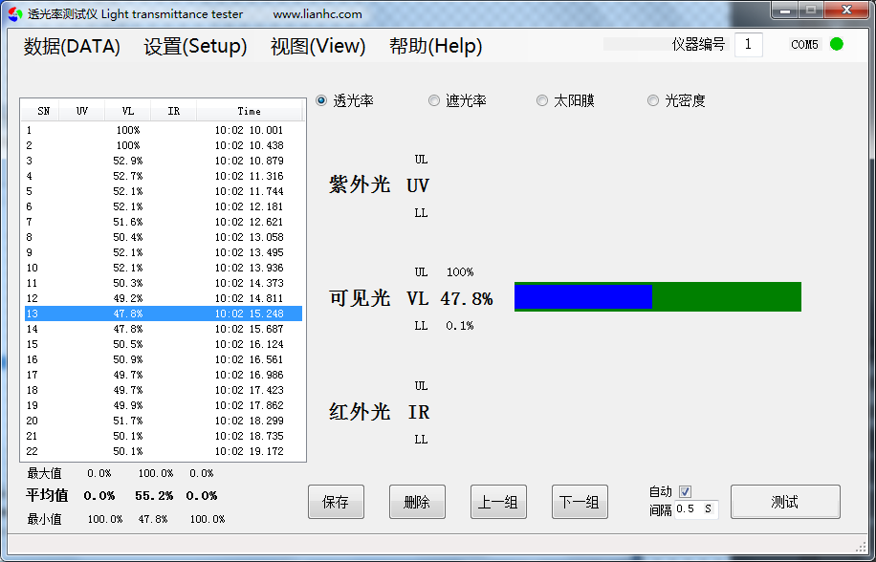Toggle the 自动 auto-test checkbox
The width and height of the screenshot is (876, 562).
(x=685, y=491)
